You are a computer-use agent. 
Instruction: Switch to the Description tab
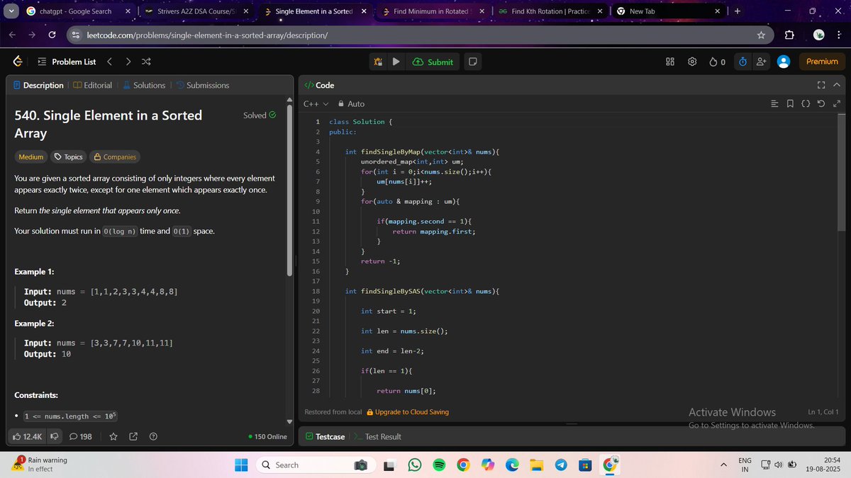pos(38,85)
